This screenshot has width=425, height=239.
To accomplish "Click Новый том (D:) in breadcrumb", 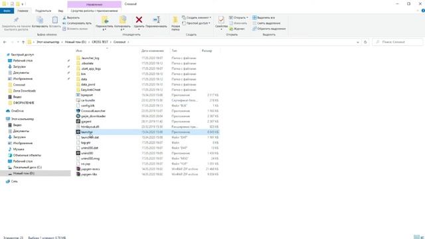I will click(76, 42).
